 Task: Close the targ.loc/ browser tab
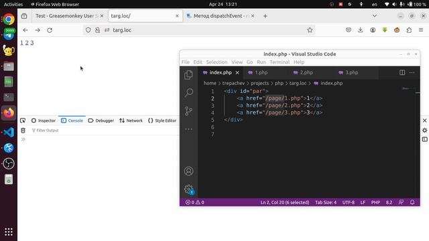coord(177,16)
